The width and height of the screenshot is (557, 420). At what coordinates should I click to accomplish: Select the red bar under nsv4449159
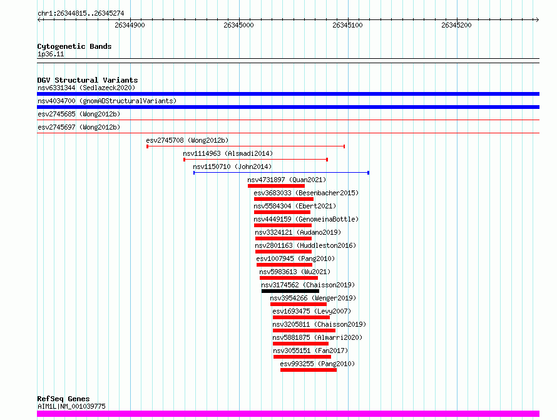click(283, 225)
